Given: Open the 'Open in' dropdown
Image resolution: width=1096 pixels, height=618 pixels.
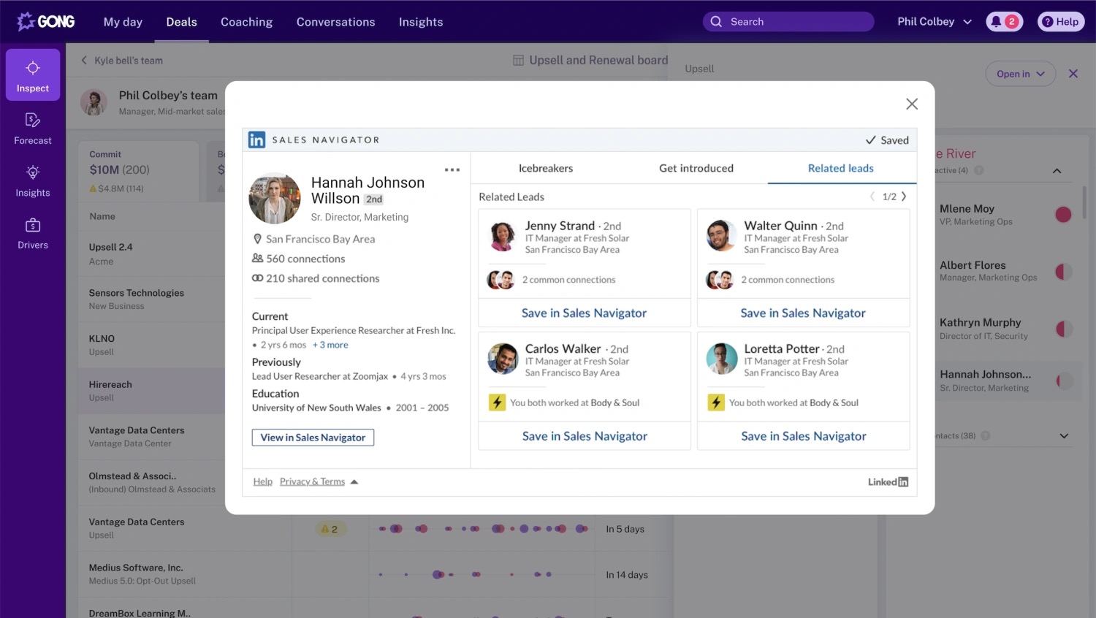Looking at the screenshot, I should (1020, 74).
